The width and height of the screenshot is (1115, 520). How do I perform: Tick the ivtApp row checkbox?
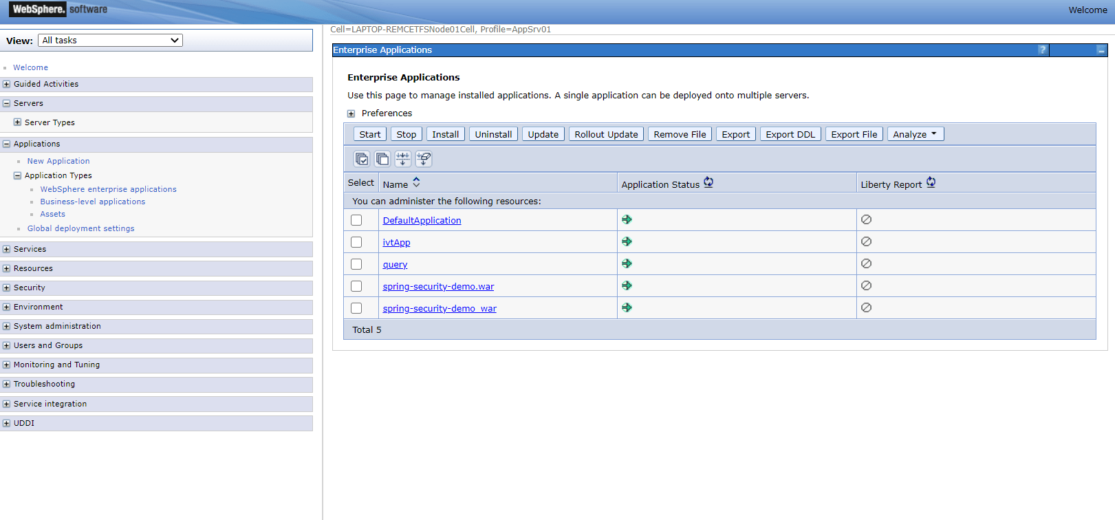(x=356, y=242)
